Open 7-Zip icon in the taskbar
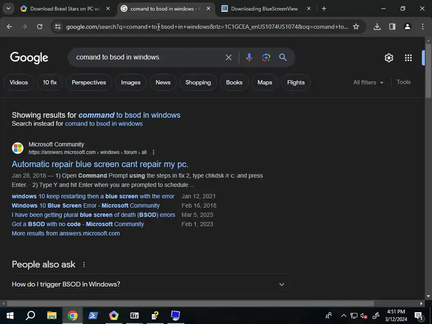 click(135, 316)
